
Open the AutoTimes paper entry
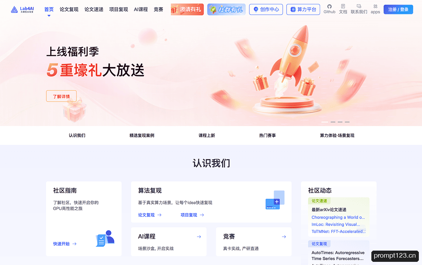coord(338,256)
